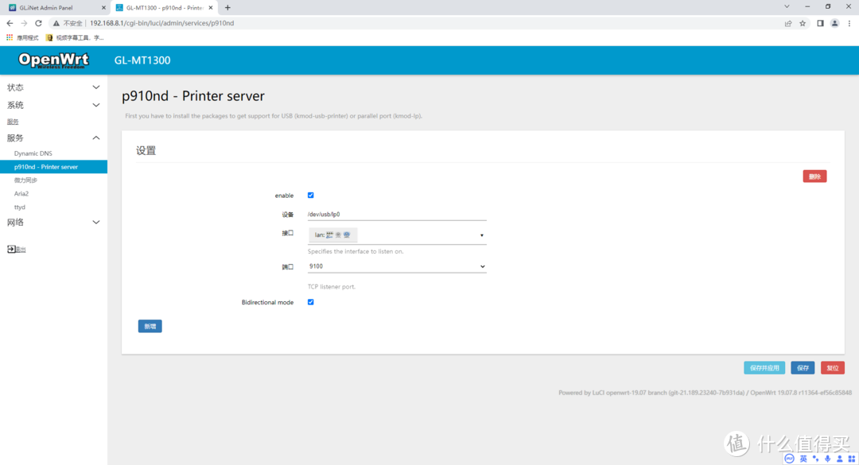
Task: Open the Chrome three-dot menu
Action: [849, 23]
